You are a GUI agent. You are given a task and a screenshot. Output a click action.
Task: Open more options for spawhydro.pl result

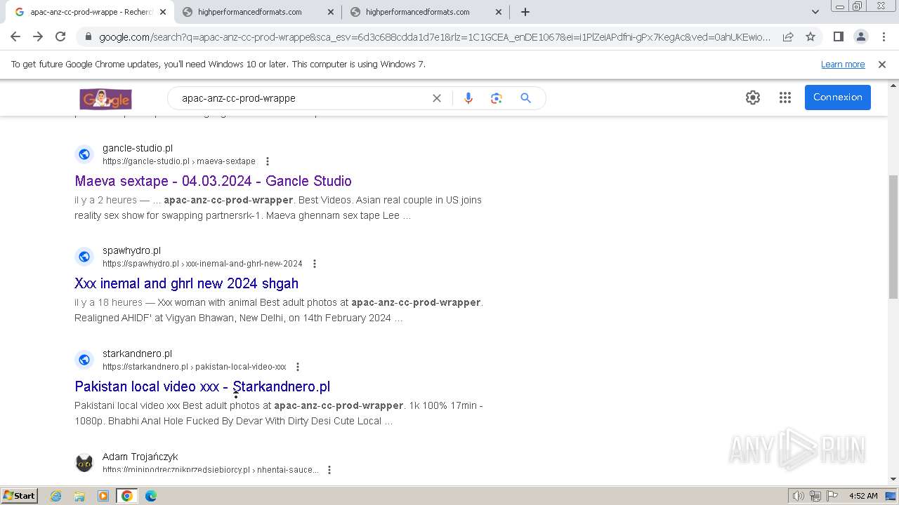[315, 264]
